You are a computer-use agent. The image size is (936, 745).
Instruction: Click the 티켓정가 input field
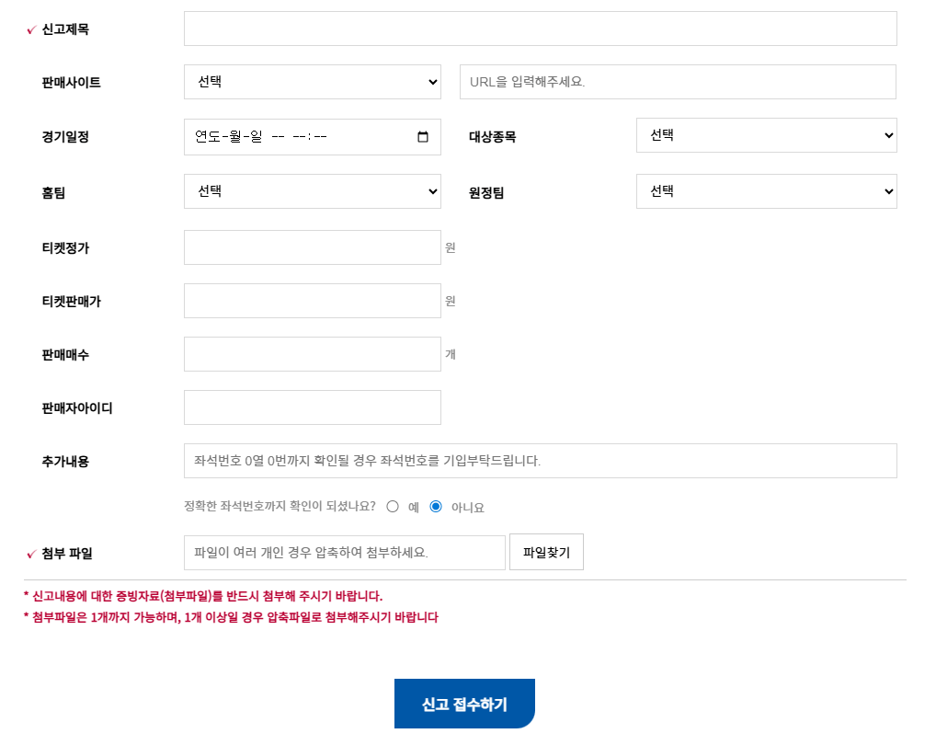313,247
